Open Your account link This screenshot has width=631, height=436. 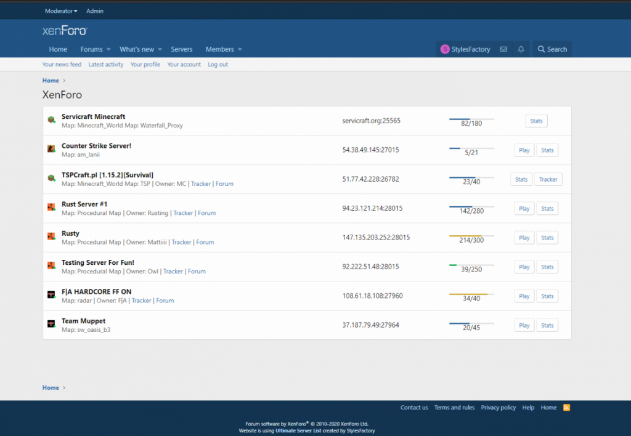pyautogui.click(x=184, y=65)
